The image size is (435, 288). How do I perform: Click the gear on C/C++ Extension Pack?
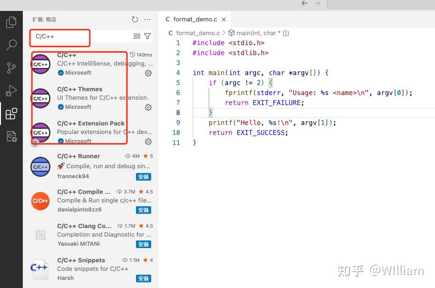point(148,141)
